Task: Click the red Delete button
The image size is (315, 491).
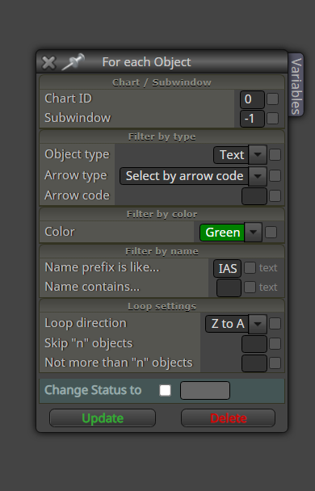Action: pos(228,418)
